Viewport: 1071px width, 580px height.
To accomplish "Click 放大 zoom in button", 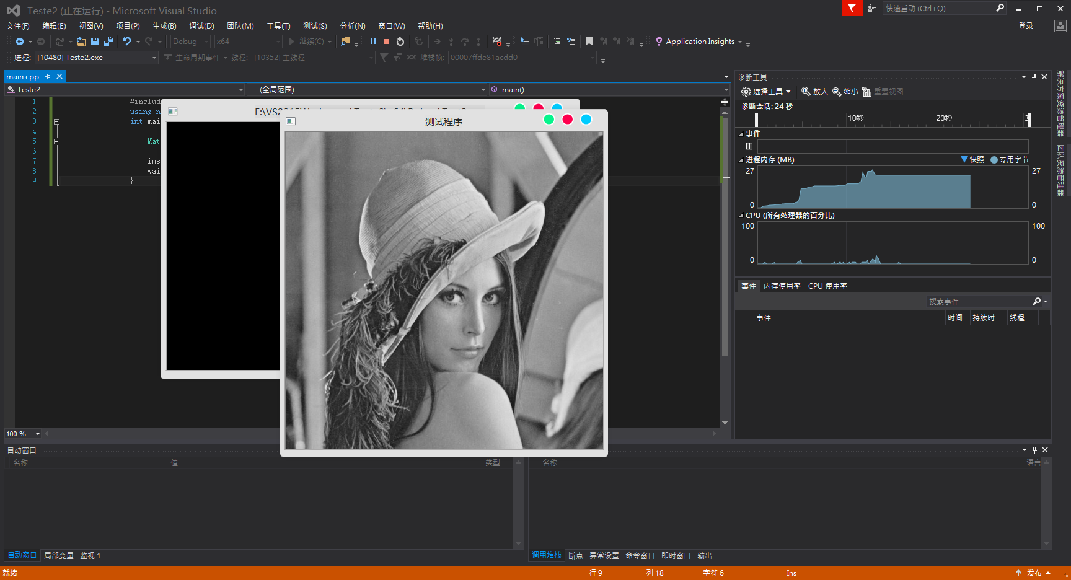I will click(814, 92).
